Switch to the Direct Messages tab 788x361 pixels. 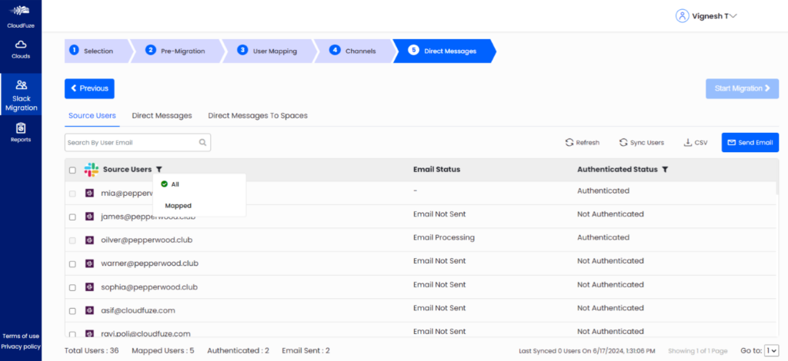coord(162,115)
